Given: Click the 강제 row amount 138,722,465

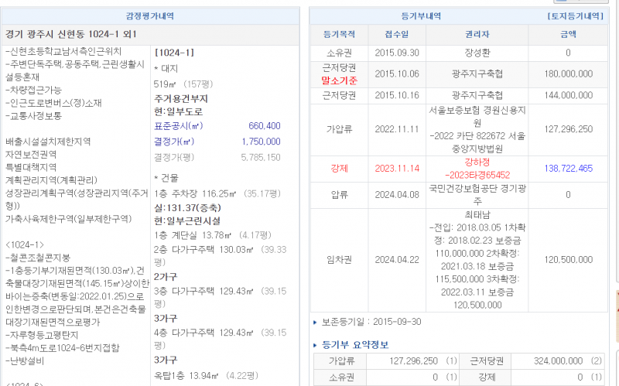Looking at the screenshot, I should (x=568, y=168).
